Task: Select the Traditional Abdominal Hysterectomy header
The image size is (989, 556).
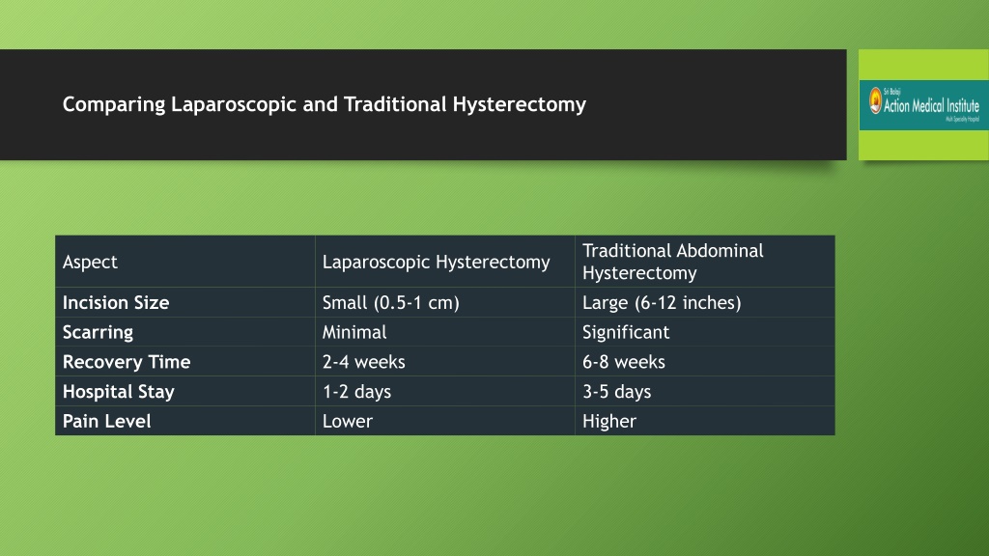Action: pyautogui.click(x=705, y=262)
